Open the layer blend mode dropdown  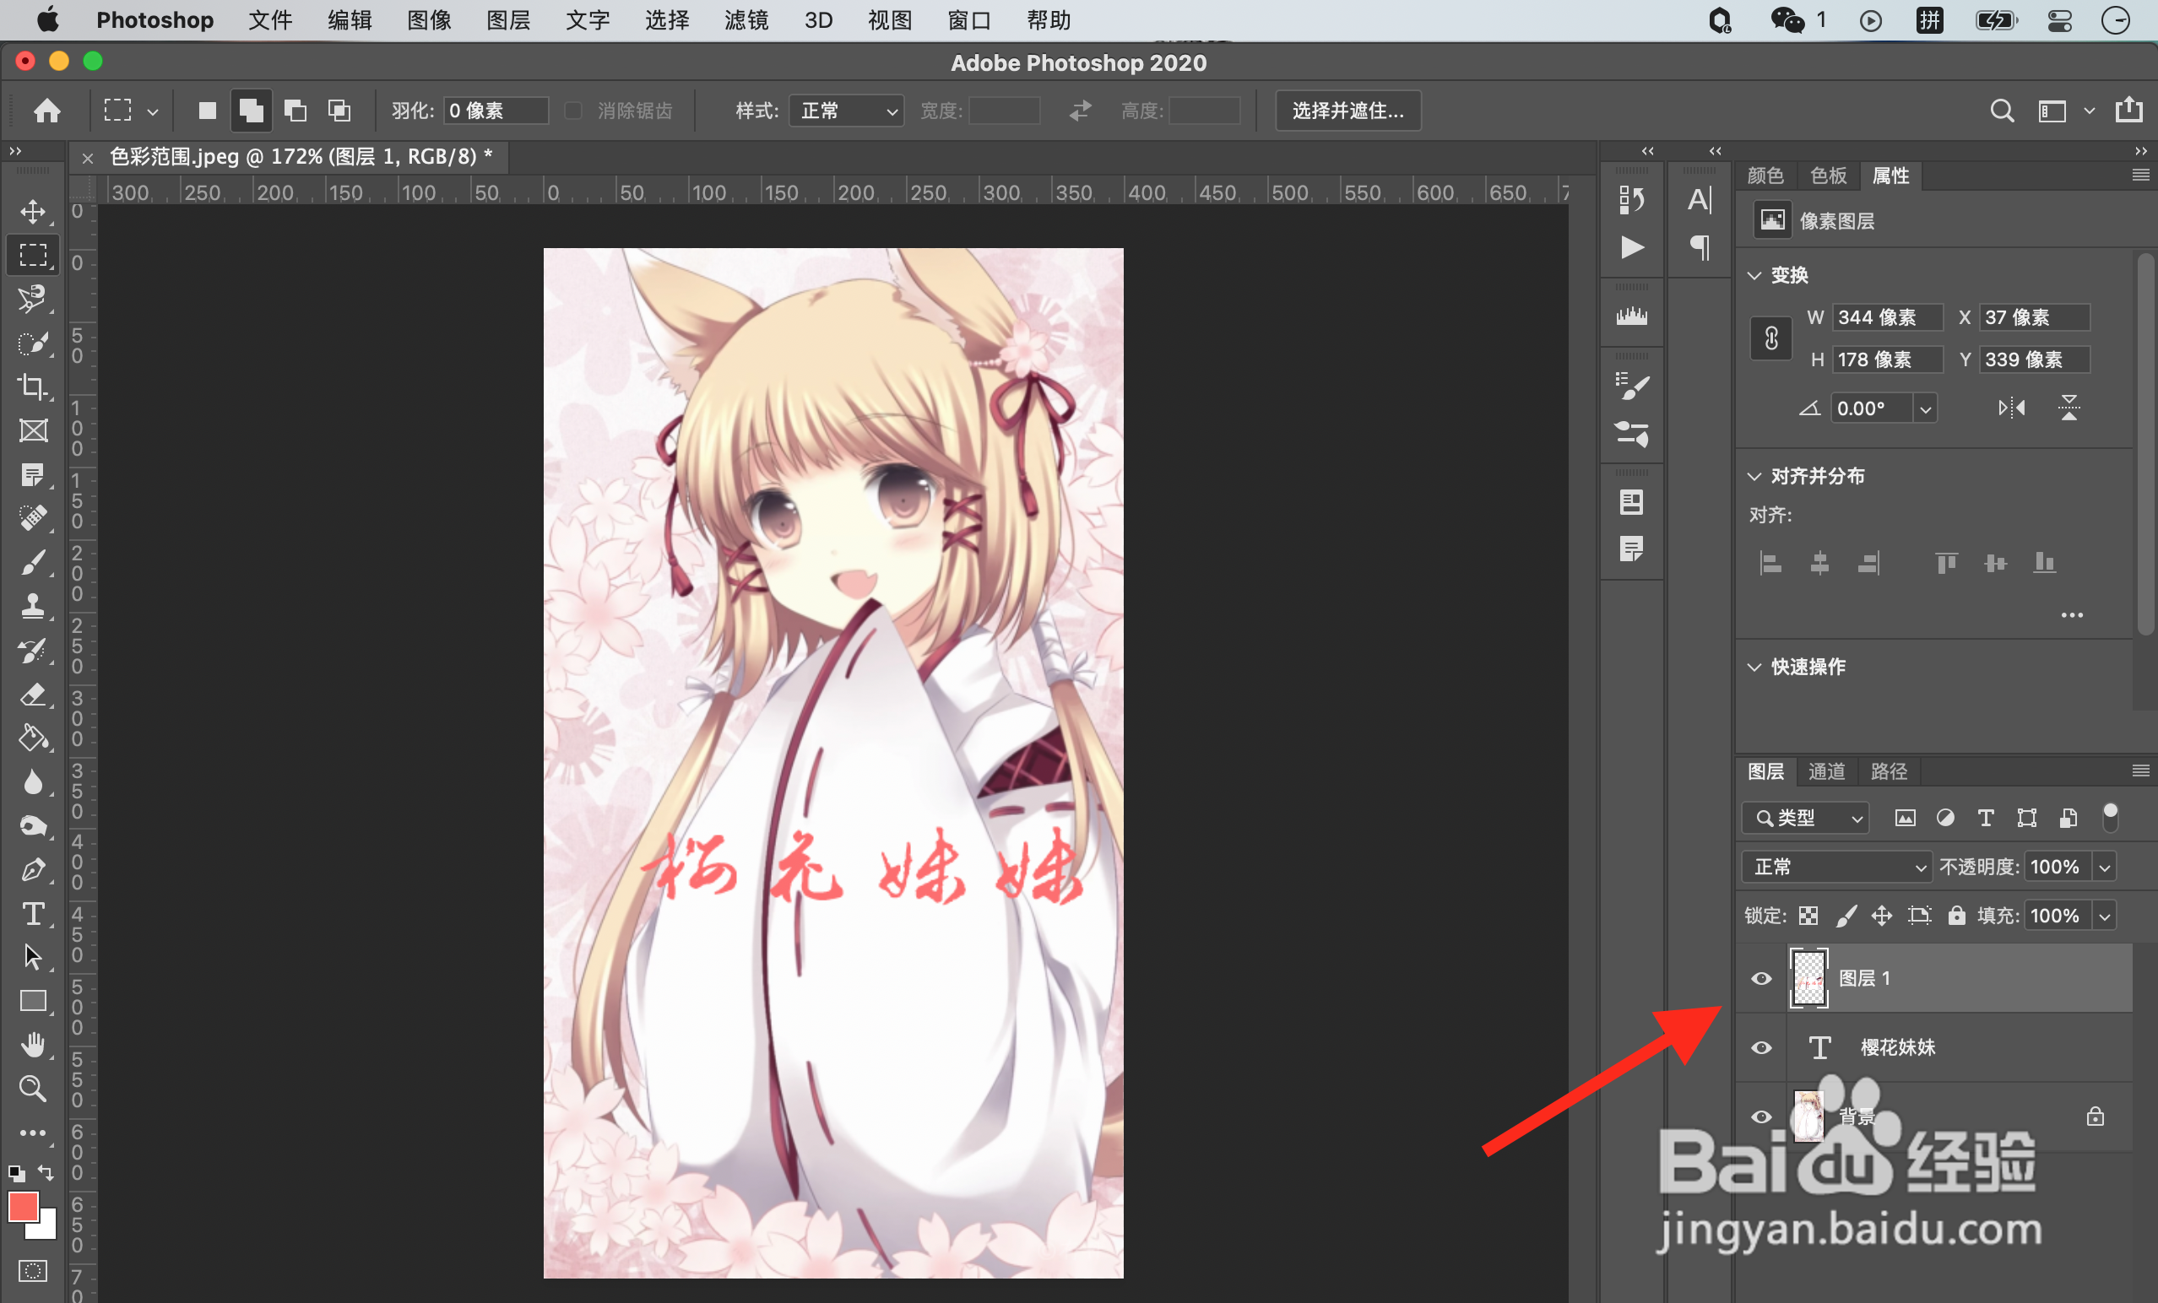tap(1835, 867)
